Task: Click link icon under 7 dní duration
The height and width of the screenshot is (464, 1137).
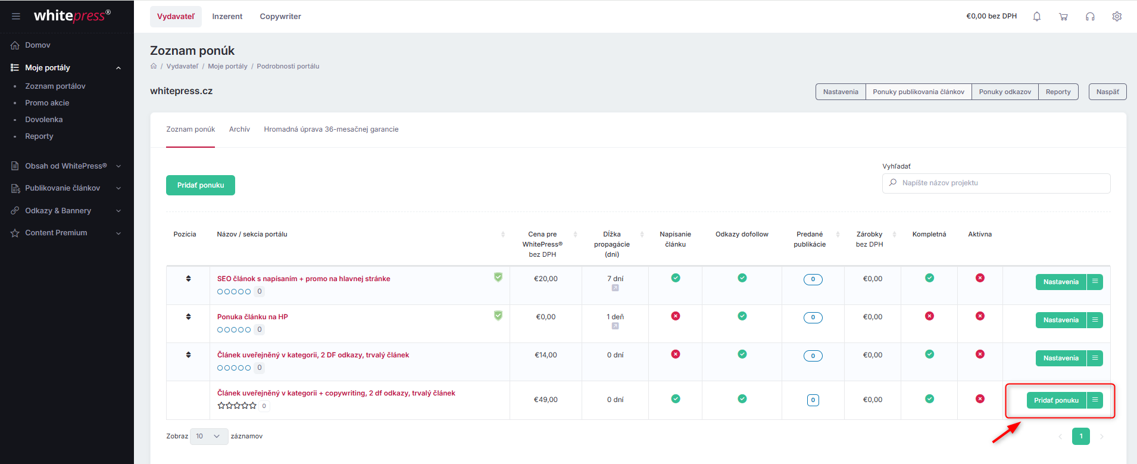Action: [x=615, y=288]
